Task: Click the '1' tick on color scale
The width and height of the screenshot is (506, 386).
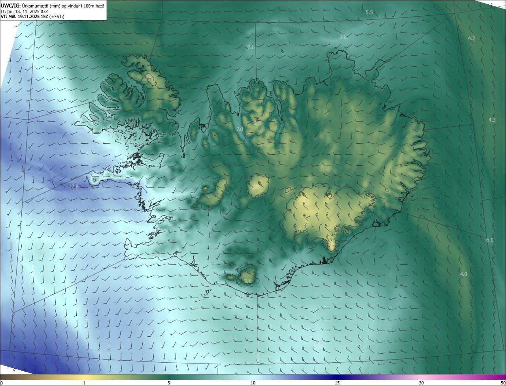Action: click(x=85, y=383)
